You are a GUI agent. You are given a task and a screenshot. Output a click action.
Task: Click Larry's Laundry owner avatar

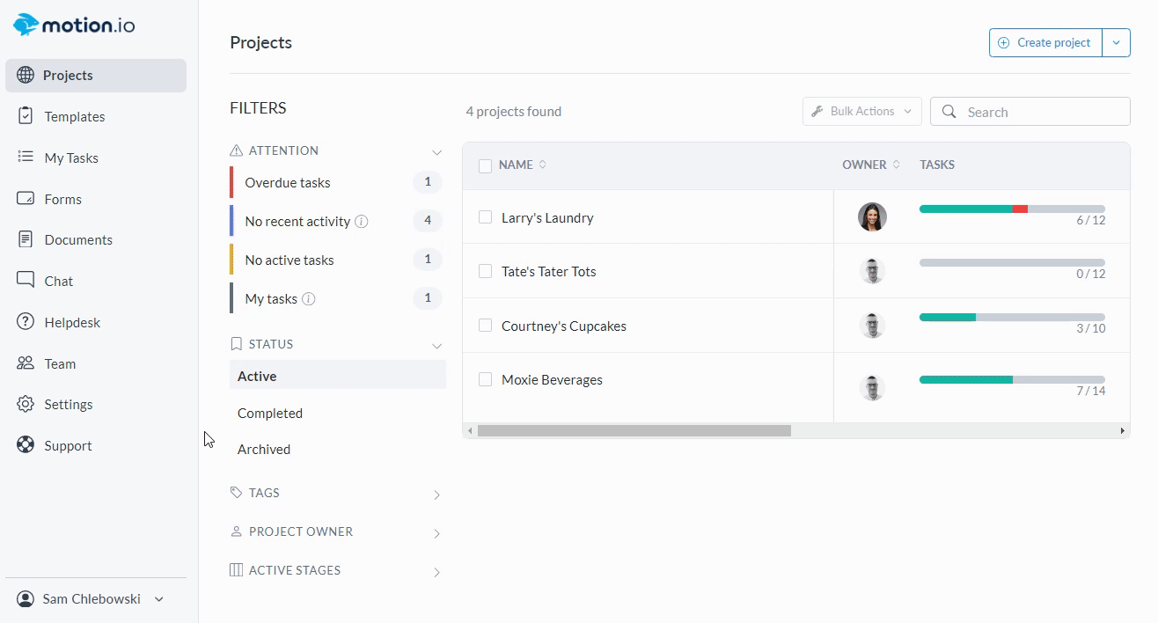[x=872, y=217]
